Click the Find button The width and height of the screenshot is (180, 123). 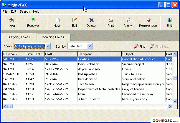[140, 46]
